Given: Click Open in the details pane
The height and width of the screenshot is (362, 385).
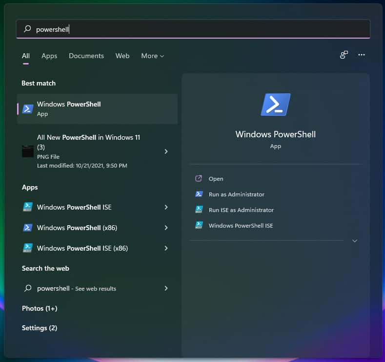Looking at the screenshot, I should point(216,179).
